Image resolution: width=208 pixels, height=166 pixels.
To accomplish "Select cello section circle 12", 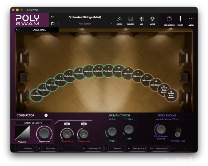I will click(x=138, y=76).
